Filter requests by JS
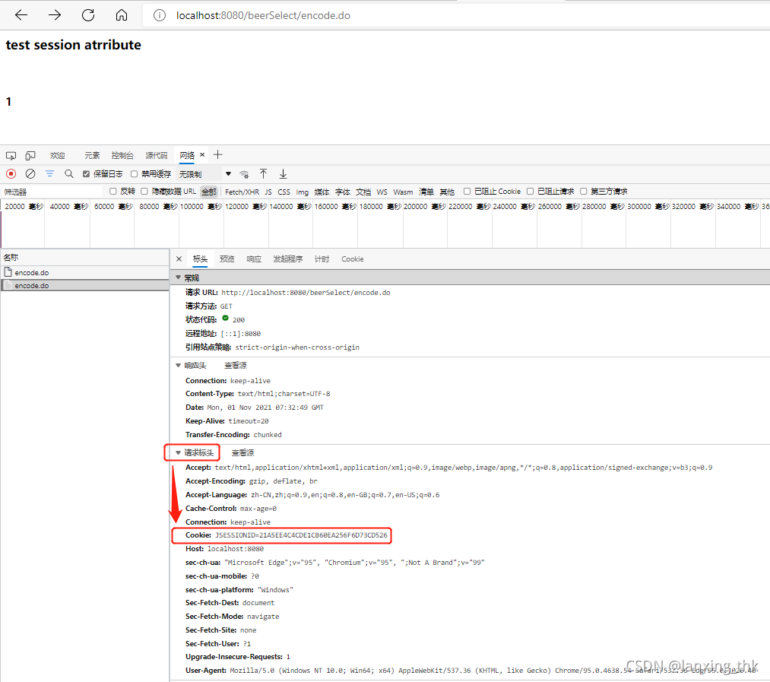This screenshot has width=770, height=682. point(268,192)
